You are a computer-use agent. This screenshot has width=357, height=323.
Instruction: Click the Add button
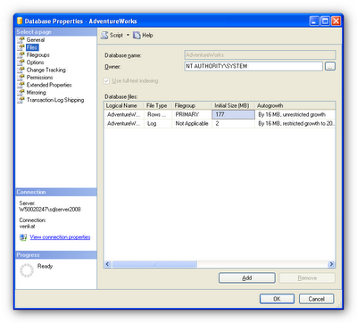pyautogui.click(x=247, y=278)
